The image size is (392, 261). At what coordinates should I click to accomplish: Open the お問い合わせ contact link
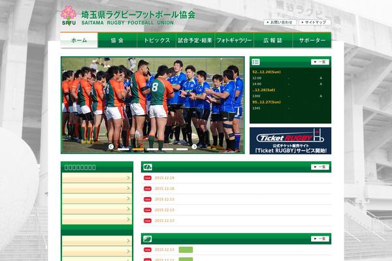280,22
